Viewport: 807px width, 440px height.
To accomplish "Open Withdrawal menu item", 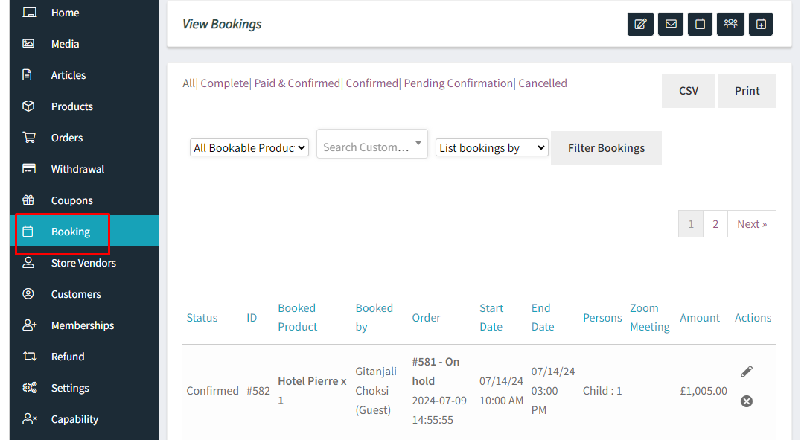I will click(77, 169).
